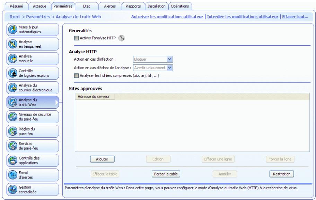Click the Edition button
Image resolution: width=316 pixels, height=200 pixels.
point(158,159)
